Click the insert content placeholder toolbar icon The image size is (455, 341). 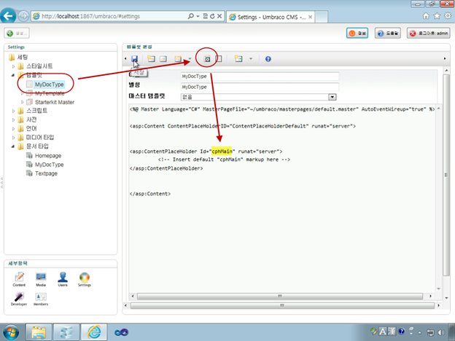tap(207, 59)
